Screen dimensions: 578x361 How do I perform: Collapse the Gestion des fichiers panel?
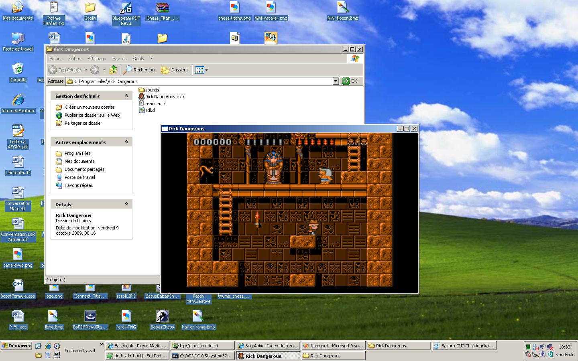point(126,96)
